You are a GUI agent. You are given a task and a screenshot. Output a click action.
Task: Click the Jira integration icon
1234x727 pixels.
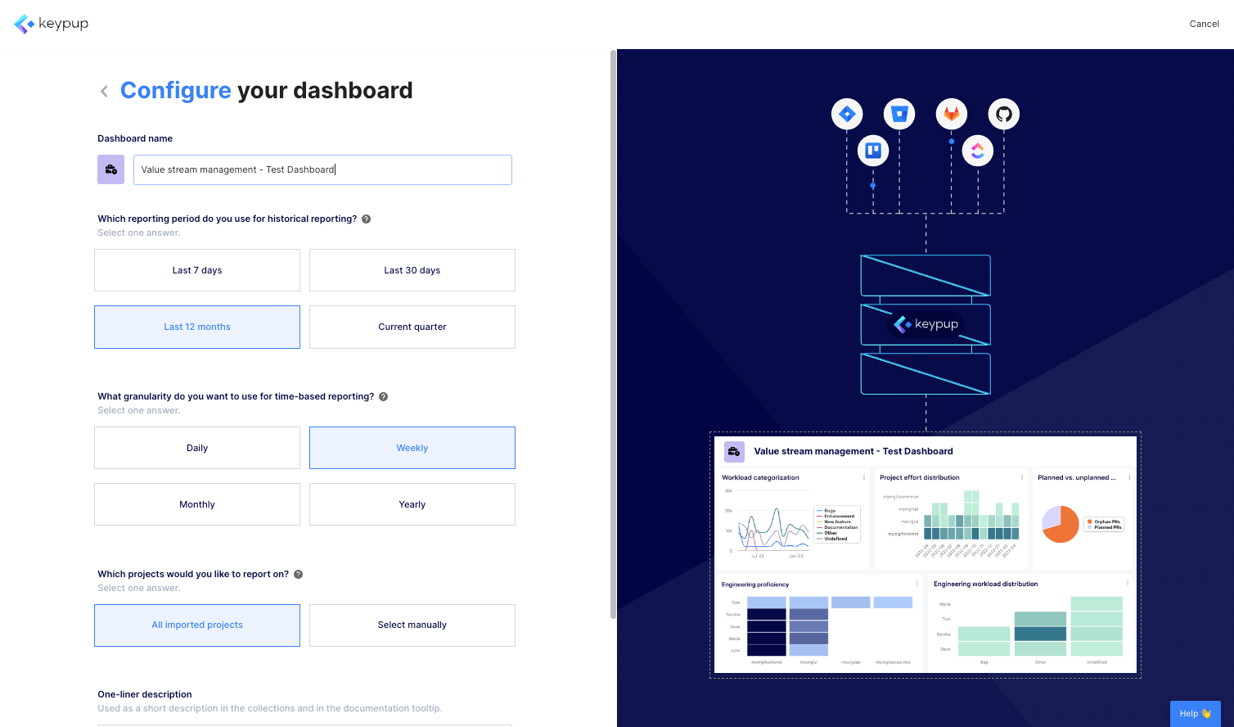pos(847,114)
